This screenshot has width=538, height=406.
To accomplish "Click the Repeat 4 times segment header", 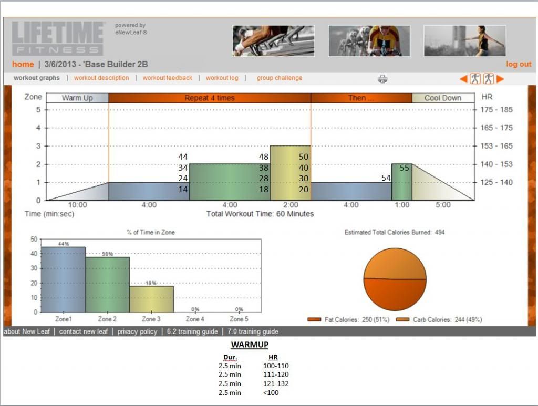I will tap(210, 98).
